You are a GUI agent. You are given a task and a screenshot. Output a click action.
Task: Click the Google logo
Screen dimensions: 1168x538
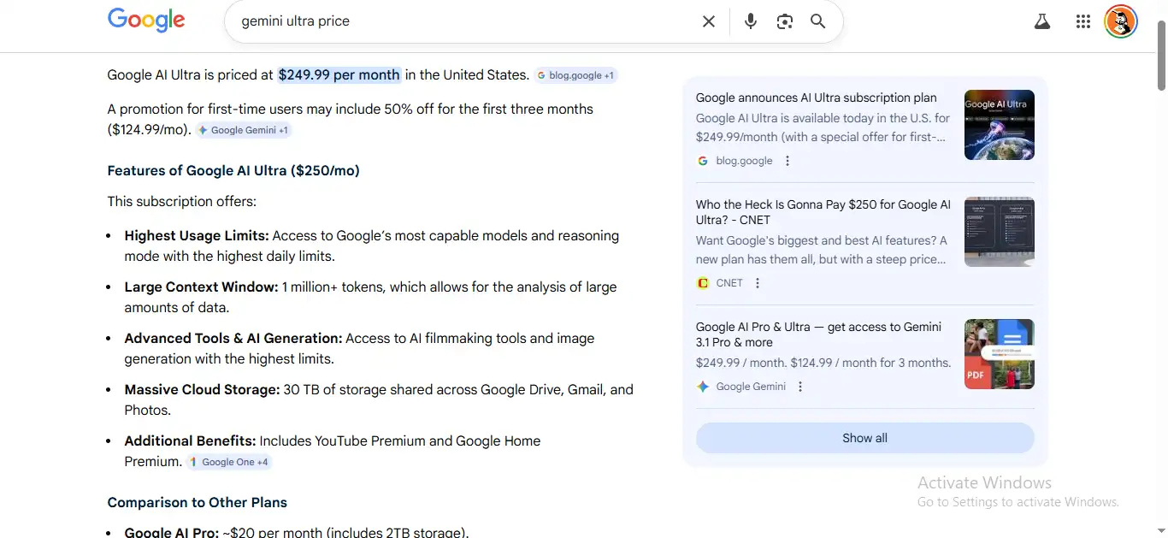pos(146,21)
